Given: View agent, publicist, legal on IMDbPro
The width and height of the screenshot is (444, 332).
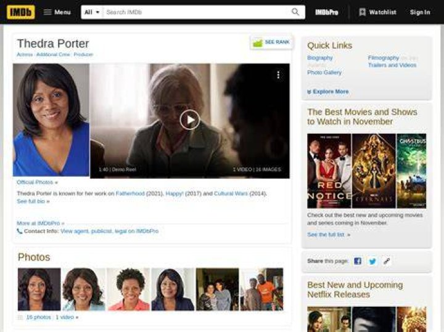Looking at the screenshot, I should 109,231.
